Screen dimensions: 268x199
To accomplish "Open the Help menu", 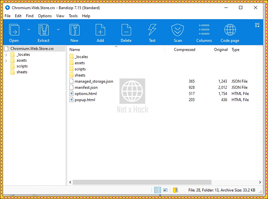I will point(86,16).
